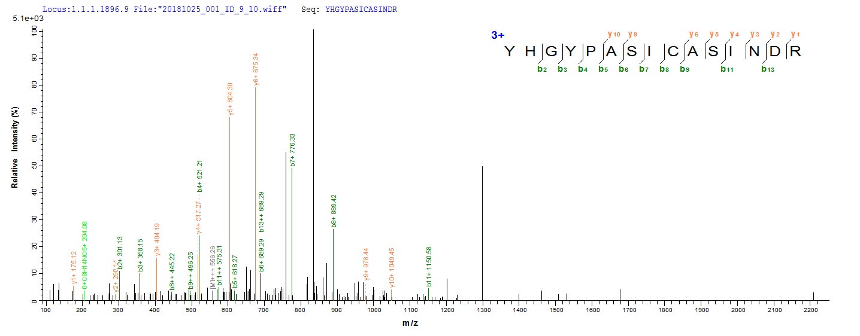The width and height of the screenshot is (860, 336).
Task: Select the y1+ 175.12 peak label
Action: (74, 268)
